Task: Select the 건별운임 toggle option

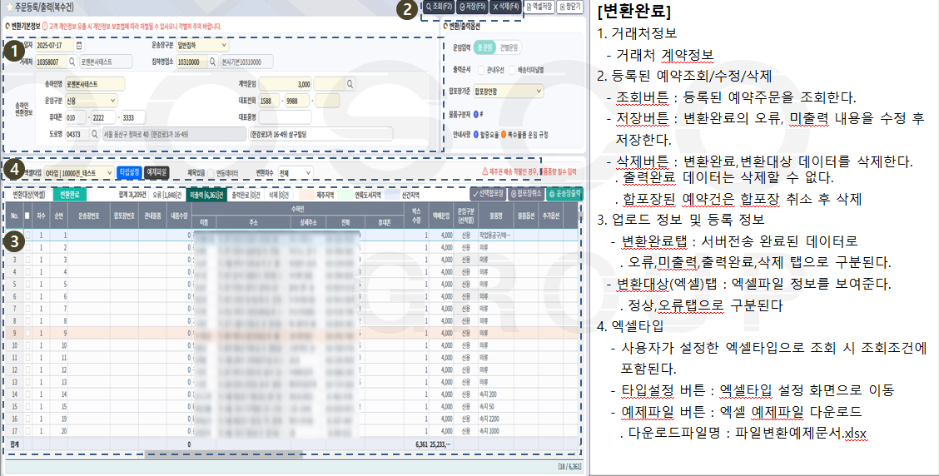Action: [509, 47]
